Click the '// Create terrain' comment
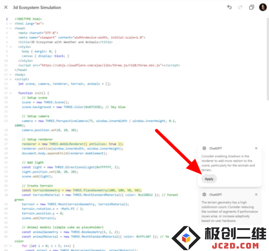This screenshot has width=269, height=251. click(37, 185)
